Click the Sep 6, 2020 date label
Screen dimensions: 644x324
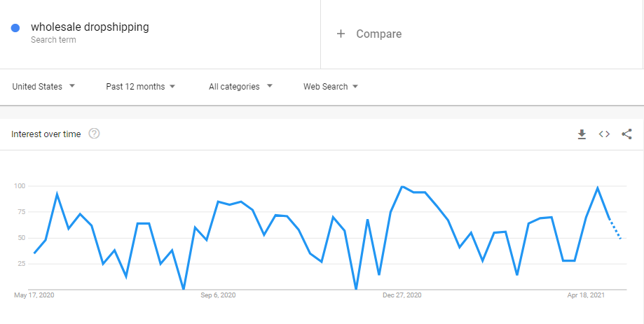point(218,295)
